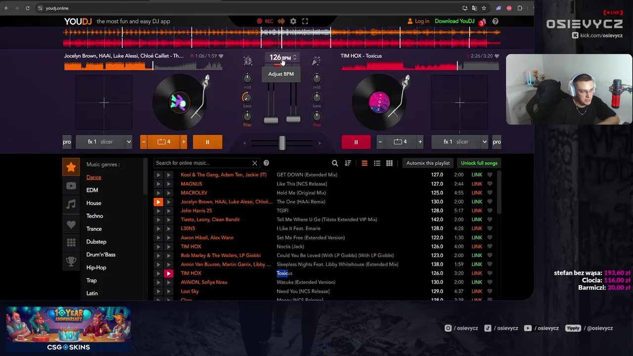
Task: Open the grid pads sidebar icon
Action: (x=71, y=243)
